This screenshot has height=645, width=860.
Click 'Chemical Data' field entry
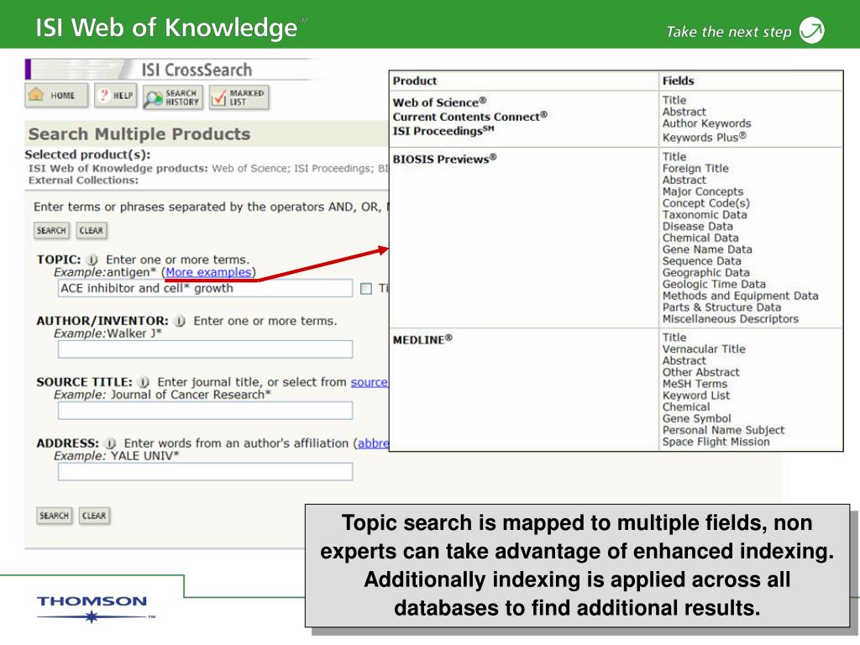click(700, 238)
